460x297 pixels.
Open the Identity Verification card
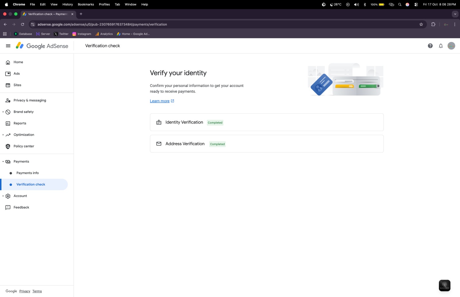[x=267, y=123]
